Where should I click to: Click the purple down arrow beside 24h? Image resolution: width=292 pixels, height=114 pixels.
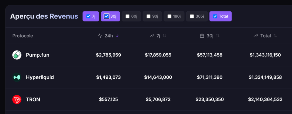click(117, 36)
